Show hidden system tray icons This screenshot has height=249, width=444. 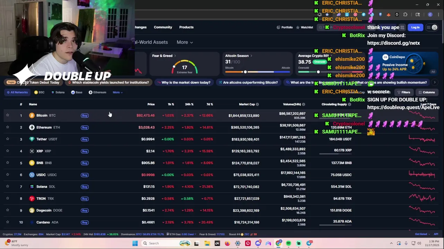pyautogui.click(x=391, y=243)
